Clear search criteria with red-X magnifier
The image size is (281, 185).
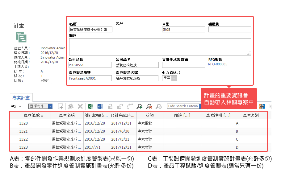[x=149, y=106]
